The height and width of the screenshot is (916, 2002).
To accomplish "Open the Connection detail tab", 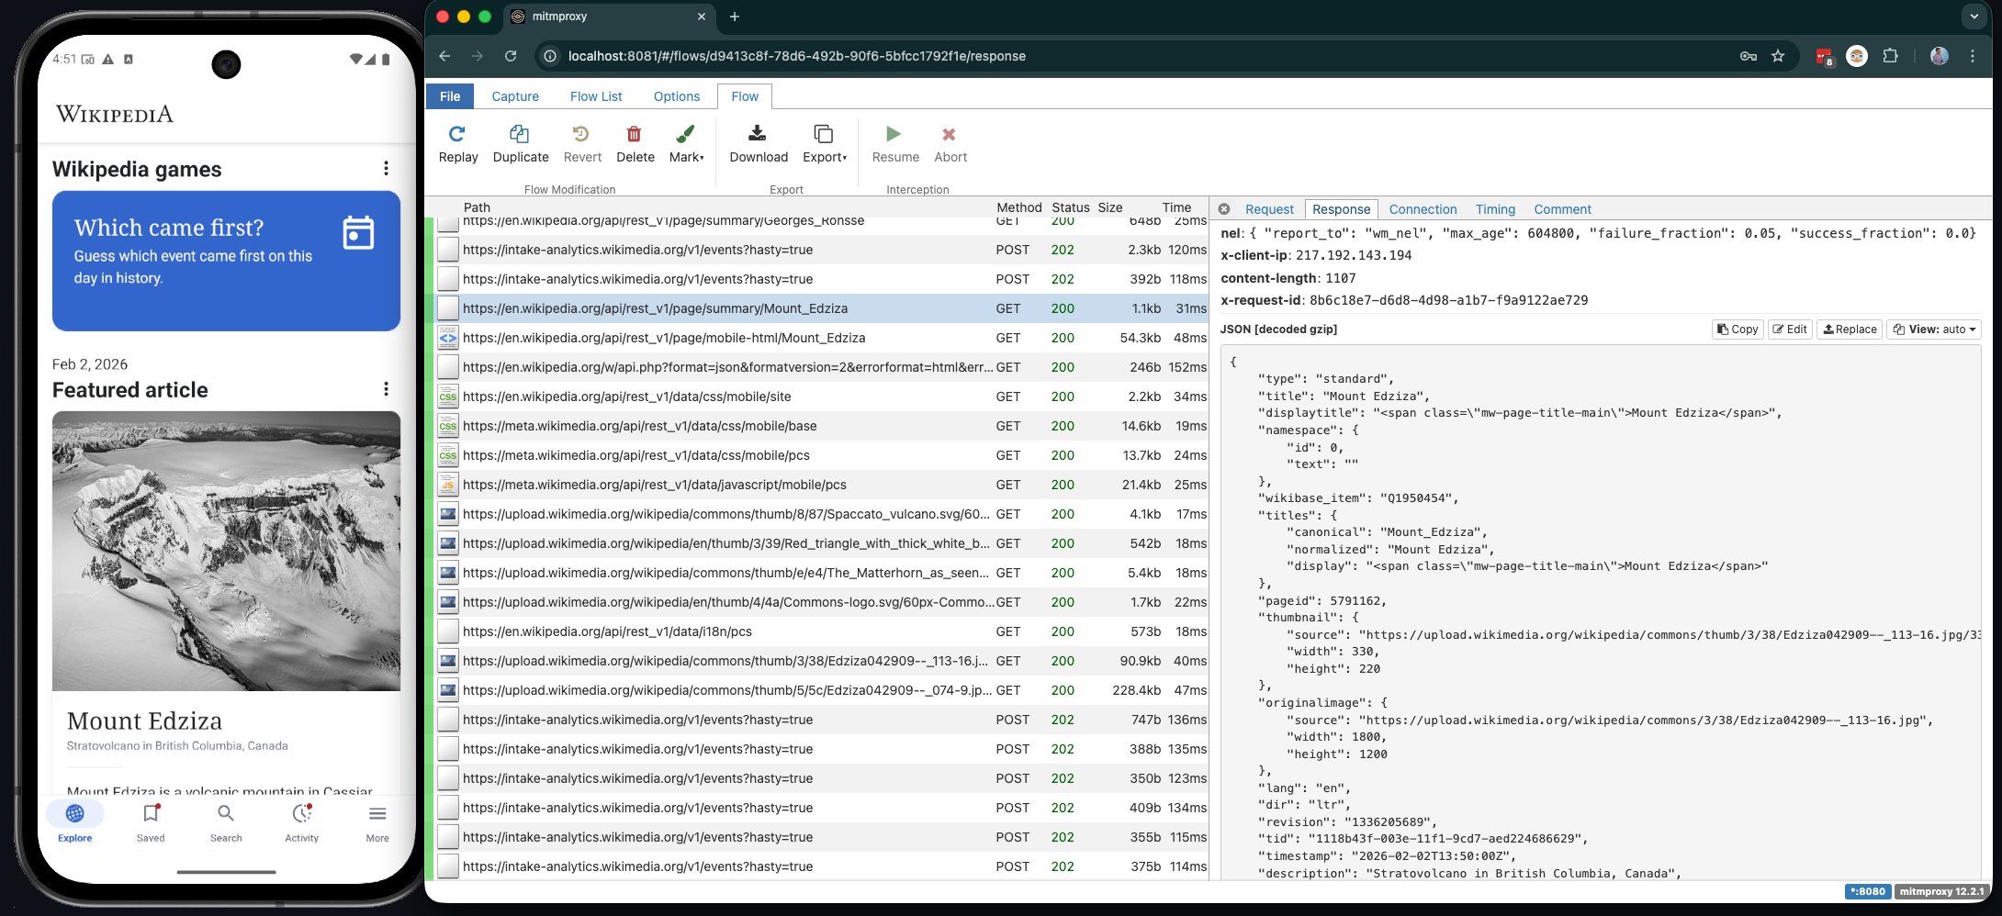I will pos(1423,209).
